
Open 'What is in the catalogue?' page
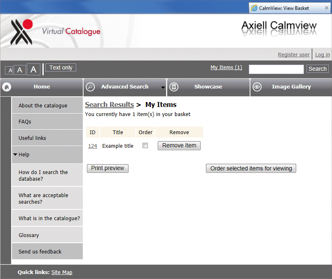coord(47,218)
